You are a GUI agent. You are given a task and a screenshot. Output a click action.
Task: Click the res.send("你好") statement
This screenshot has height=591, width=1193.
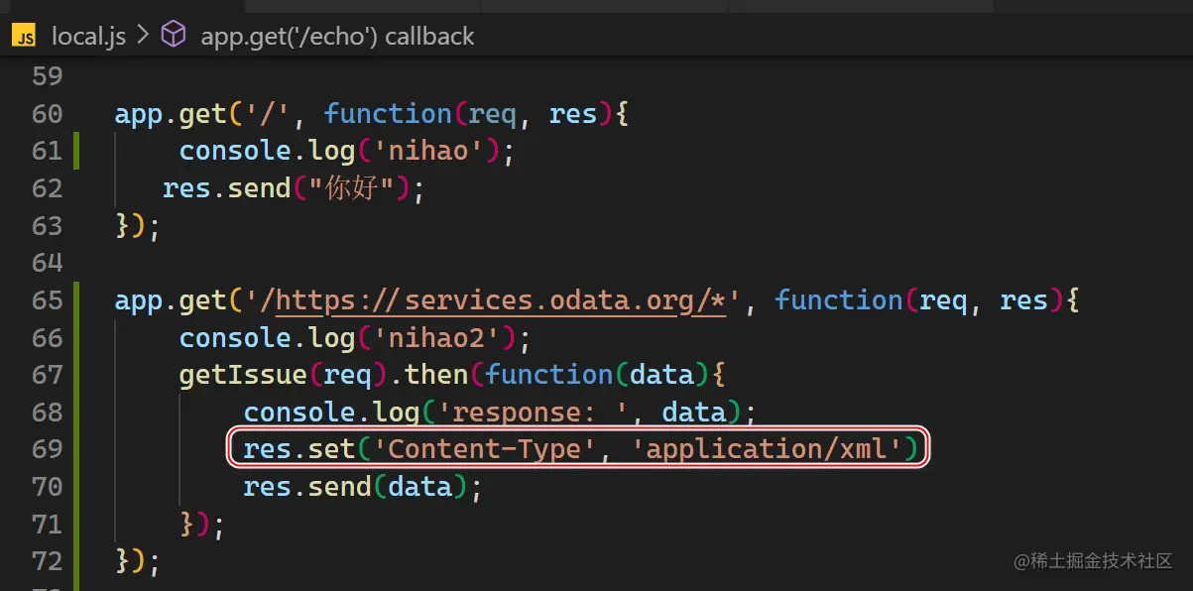click(x=294, y=188)
